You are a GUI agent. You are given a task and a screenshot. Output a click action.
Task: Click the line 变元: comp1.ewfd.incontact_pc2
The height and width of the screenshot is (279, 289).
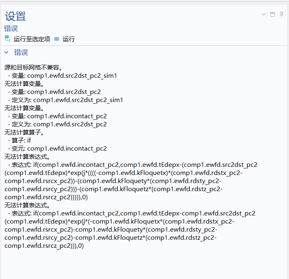point(57,149)
